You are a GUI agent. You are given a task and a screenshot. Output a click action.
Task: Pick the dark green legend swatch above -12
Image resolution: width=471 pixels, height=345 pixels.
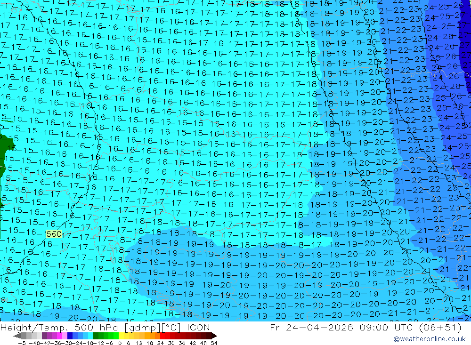click(96, 336)
